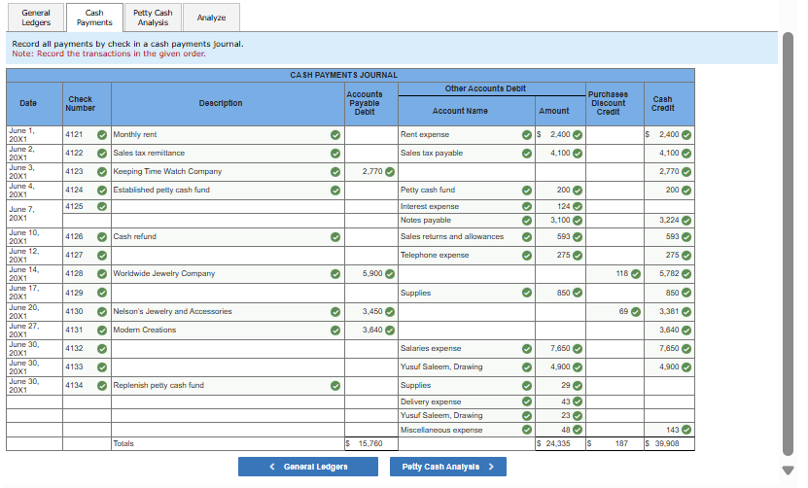Select the Worldwide Jewelry Company description cell
808x488 pixels.
click(x=219, y=274)
